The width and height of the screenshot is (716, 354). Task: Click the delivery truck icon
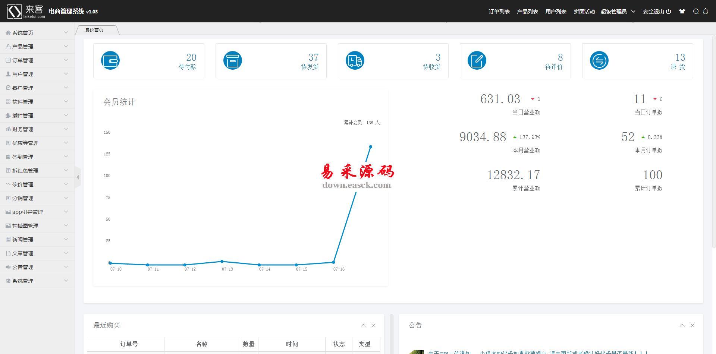tap(355, 60)
